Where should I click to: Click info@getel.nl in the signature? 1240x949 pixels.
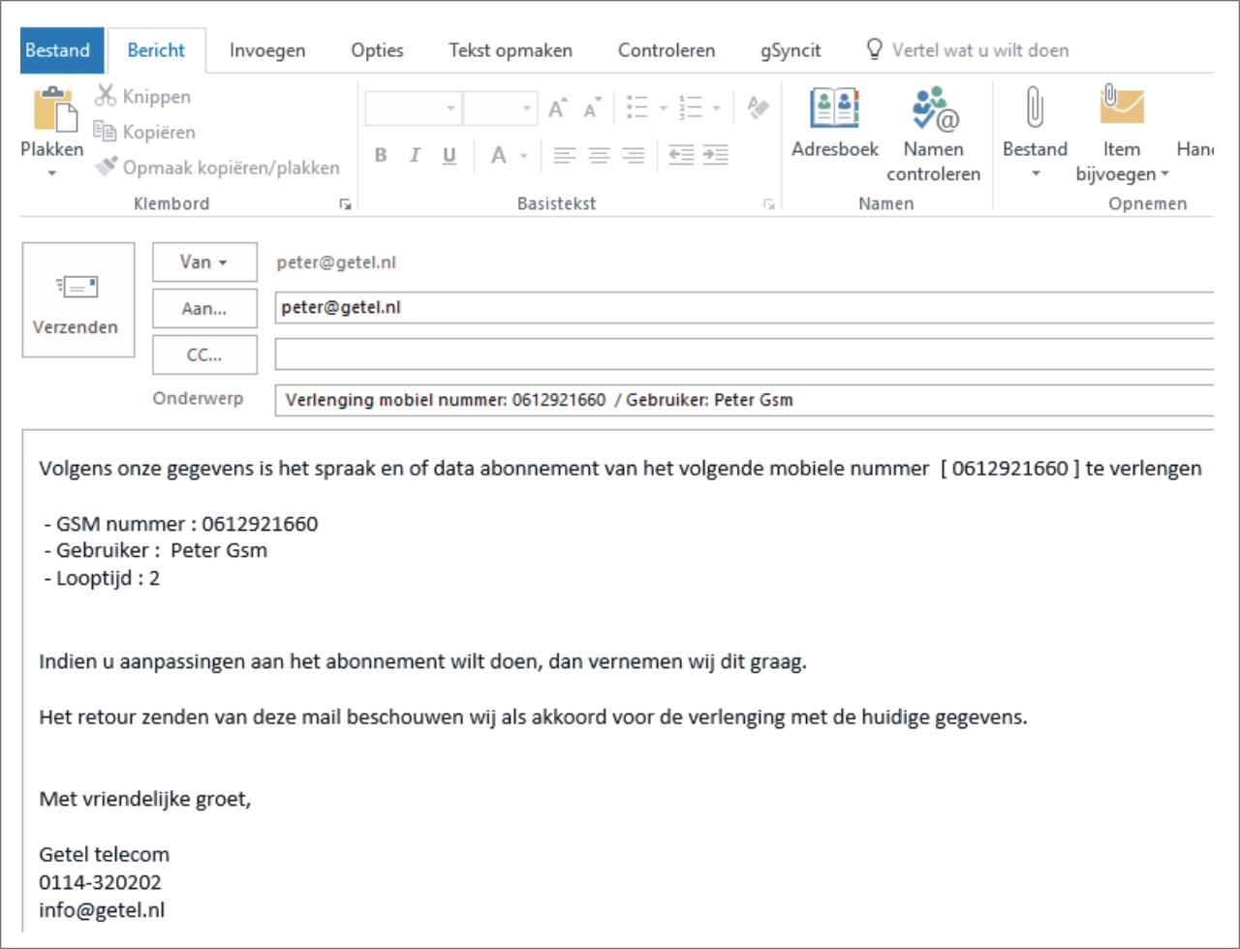[x=102, y=910]
